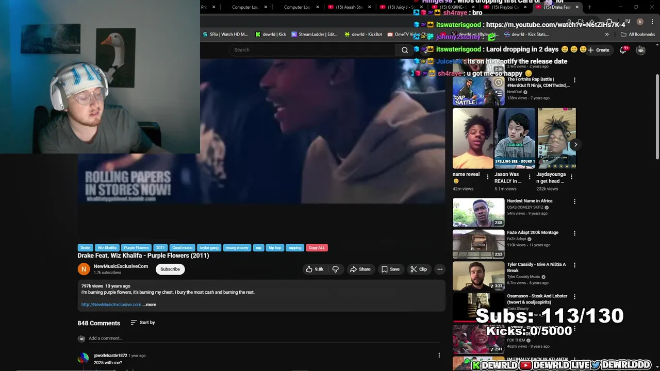Switch to the Aaaah Ste tab

click(349, 7)
